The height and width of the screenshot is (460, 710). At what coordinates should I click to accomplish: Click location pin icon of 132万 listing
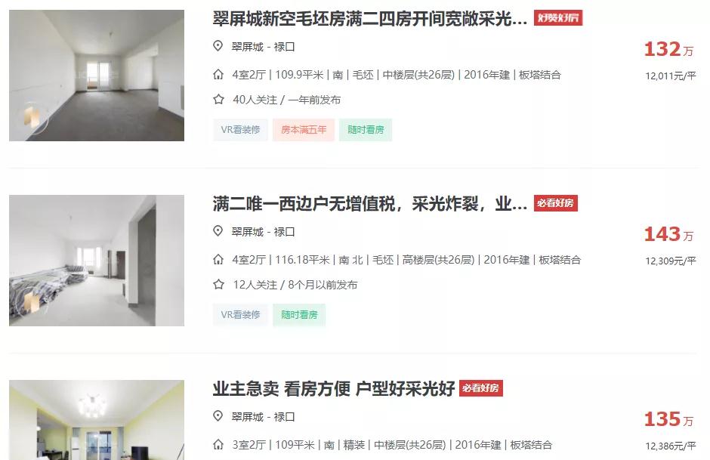pos(218,46)
